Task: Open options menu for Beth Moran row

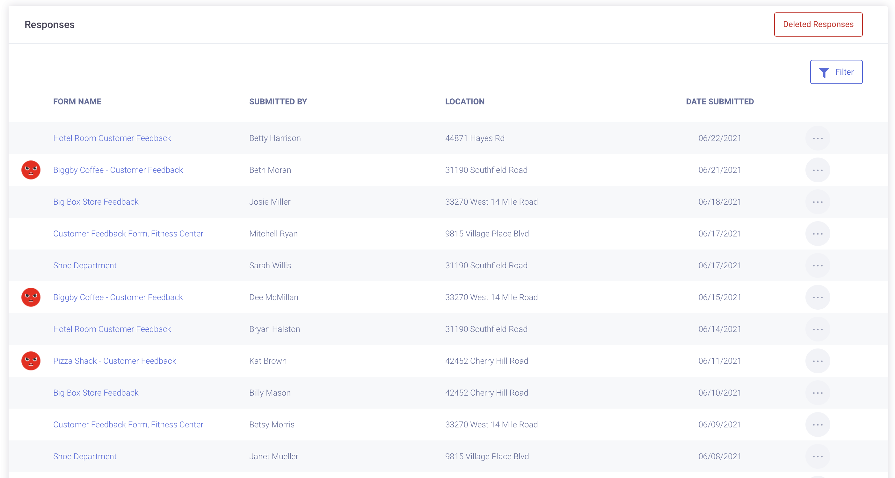Action: 818,170
